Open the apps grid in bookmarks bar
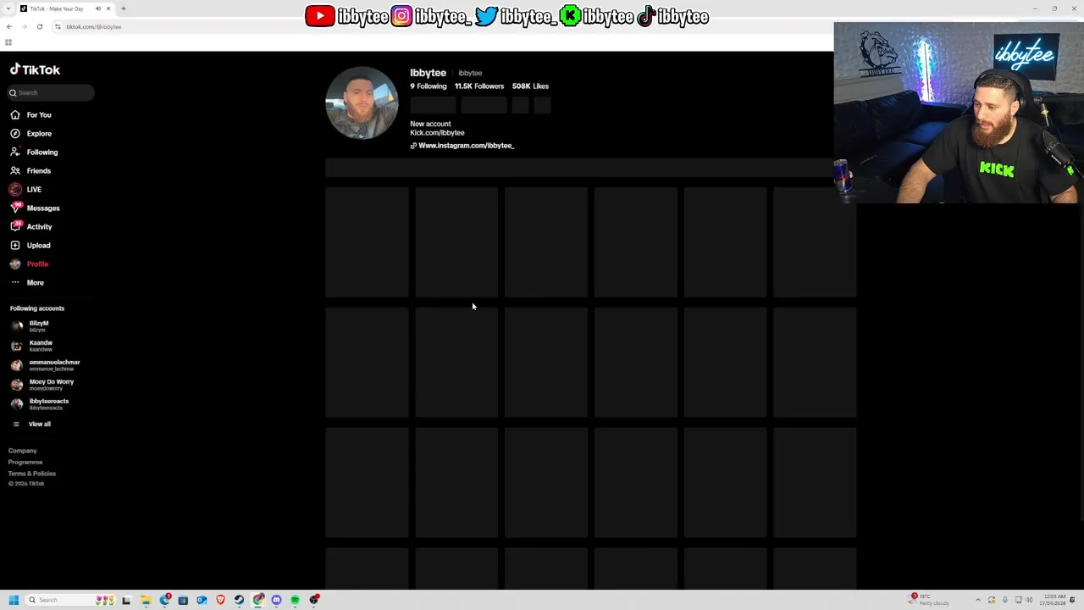Viewport: 1084px width, 610px height. (x=8, y=42)
